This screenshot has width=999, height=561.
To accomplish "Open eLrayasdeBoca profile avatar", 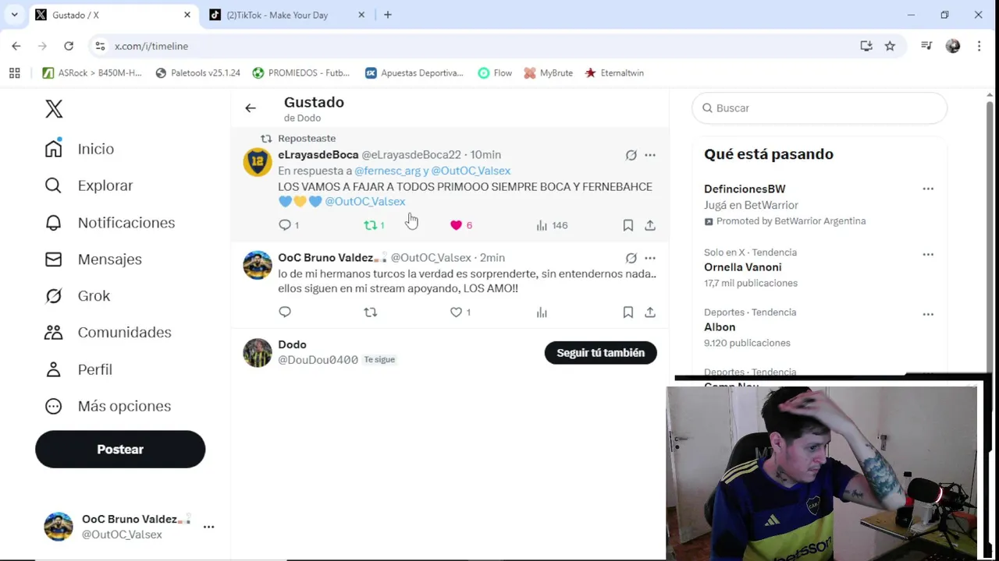I will (x=257, y=162).
